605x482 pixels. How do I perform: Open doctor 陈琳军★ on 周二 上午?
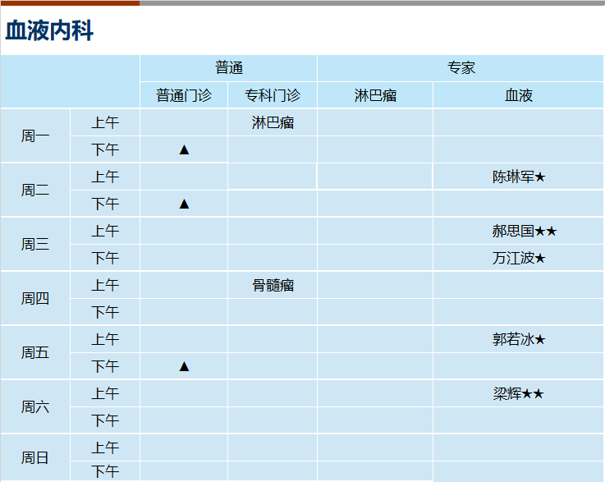click(x=519, y=177)
